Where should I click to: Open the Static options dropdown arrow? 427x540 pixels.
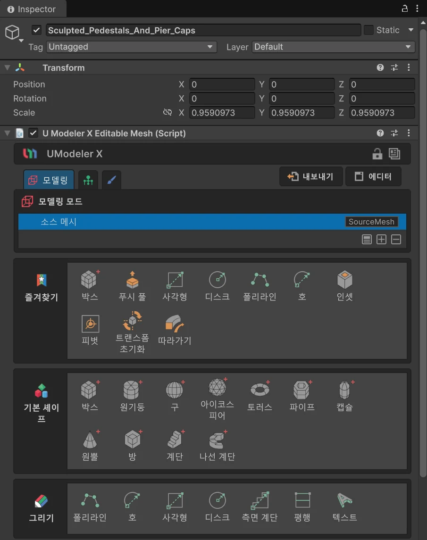tap(411, 30)
